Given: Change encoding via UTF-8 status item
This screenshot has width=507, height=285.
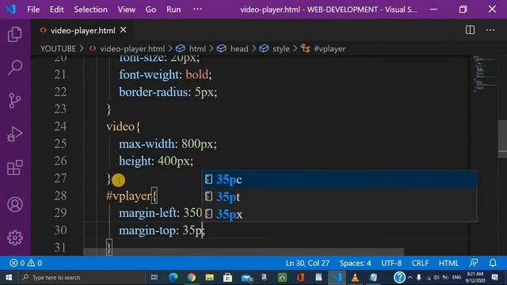Looking at the screenshot, I should coord(391,263).
